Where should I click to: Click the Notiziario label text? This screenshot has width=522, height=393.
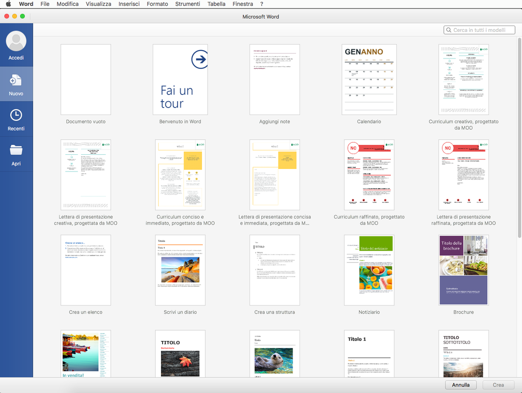point(369,312)
